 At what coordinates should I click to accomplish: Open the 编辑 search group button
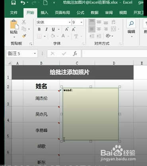131,28
